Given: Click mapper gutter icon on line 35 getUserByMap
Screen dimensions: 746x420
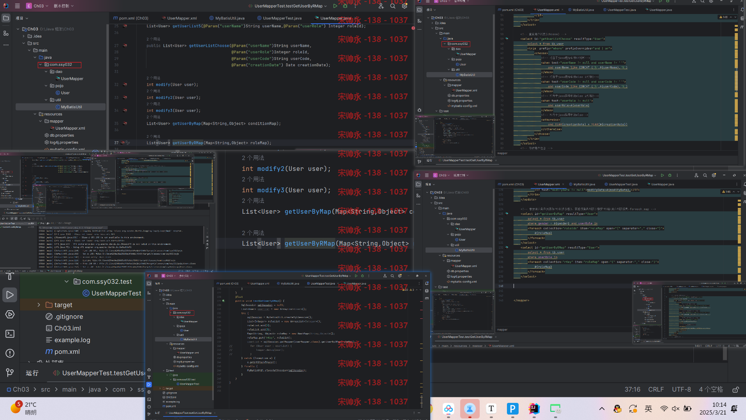Looking at the screenshot, I should click(x=125, y=123).
